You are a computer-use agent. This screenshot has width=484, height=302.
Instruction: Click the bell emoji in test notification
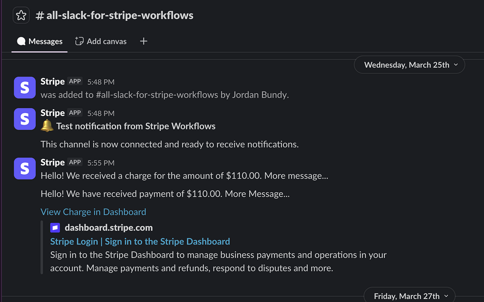(47, 126)
